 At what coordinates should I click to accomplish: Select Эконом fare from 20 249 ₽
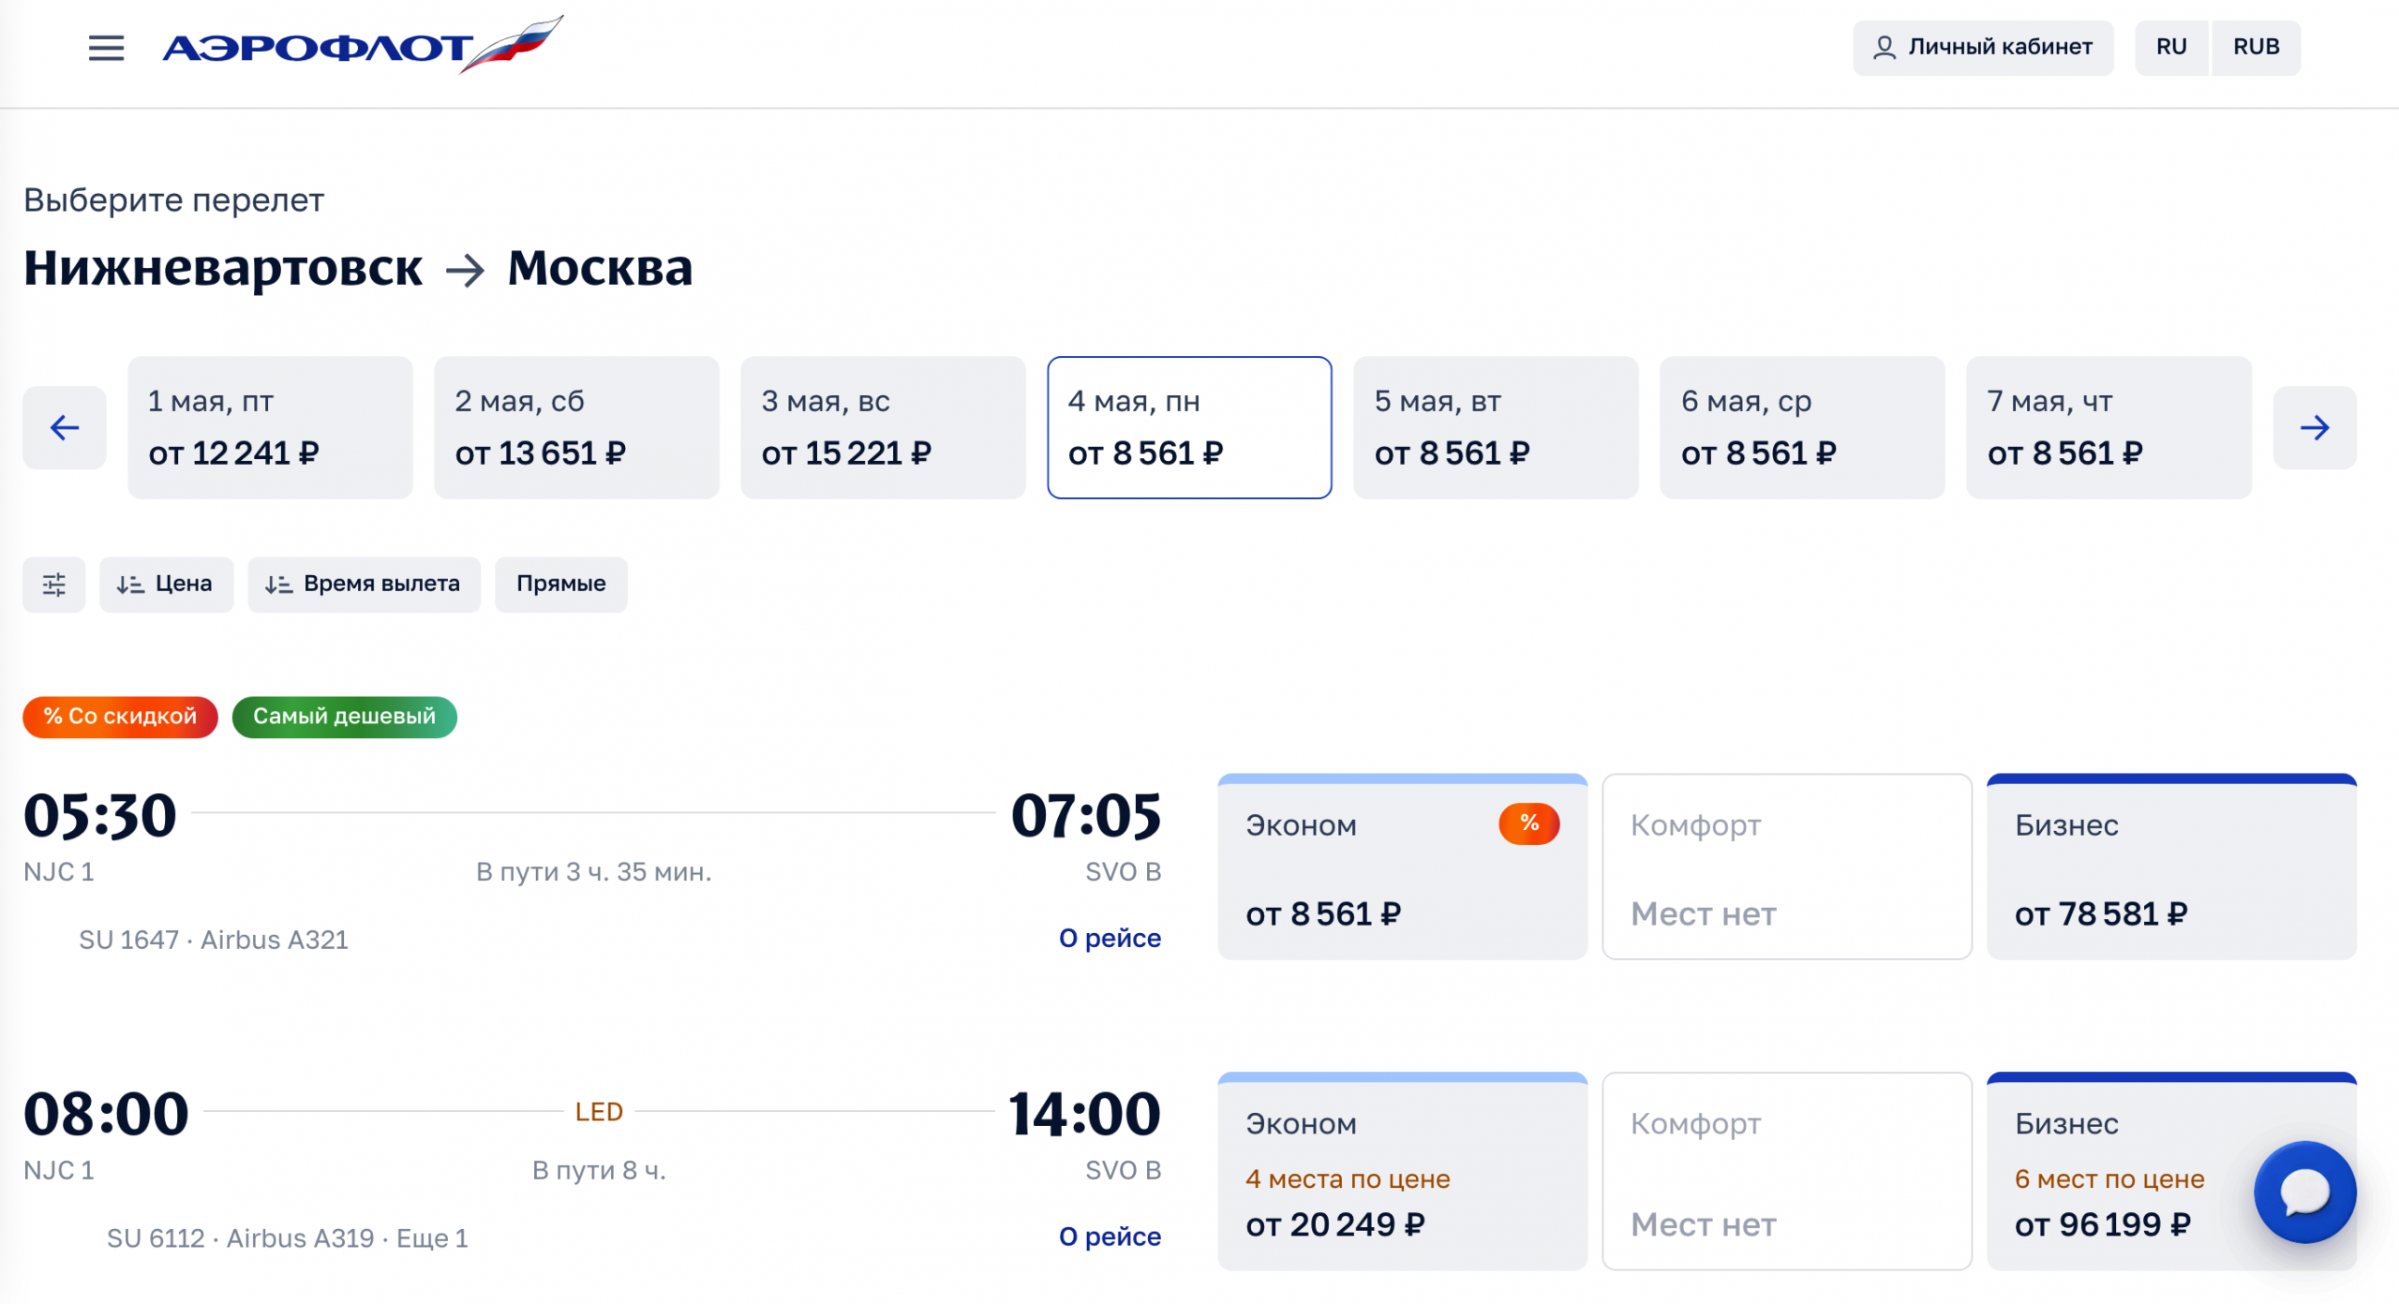tap(1402, 1173)
